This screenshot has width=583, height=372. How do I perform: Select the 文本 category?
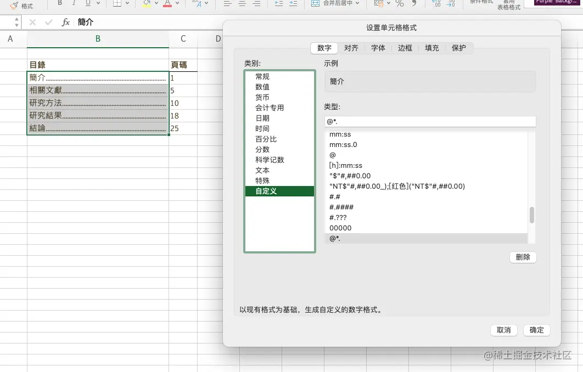[279, 170]
